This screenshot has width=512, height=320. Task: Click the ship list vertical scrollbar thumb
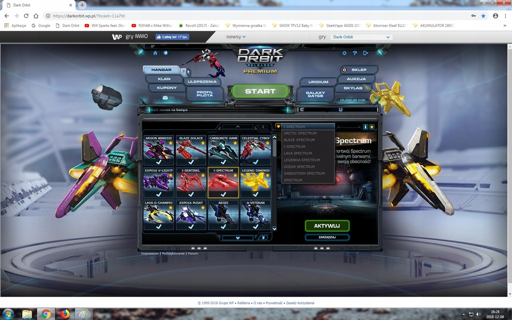click(274, 148)
